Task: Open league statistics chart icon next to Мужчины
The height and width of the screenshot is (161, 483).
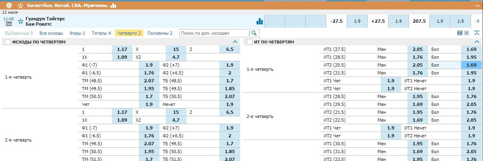Action: tap(113, 5)
